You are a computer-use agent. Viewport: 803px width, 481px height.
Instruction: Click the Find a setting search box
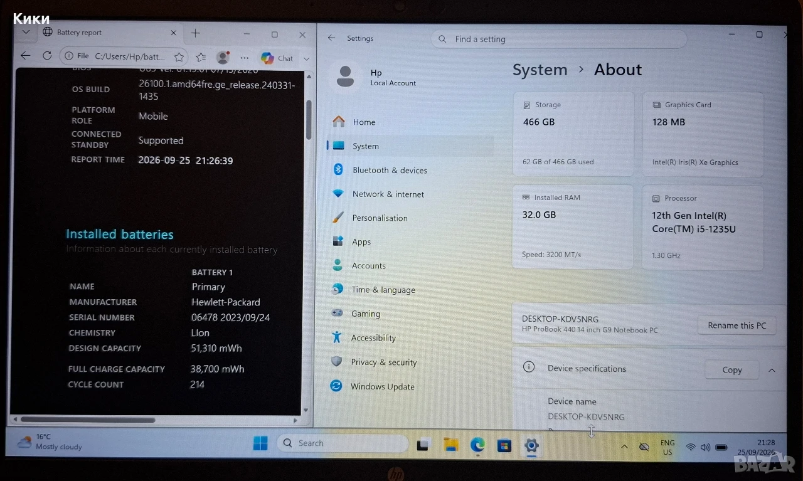[558, 39]
